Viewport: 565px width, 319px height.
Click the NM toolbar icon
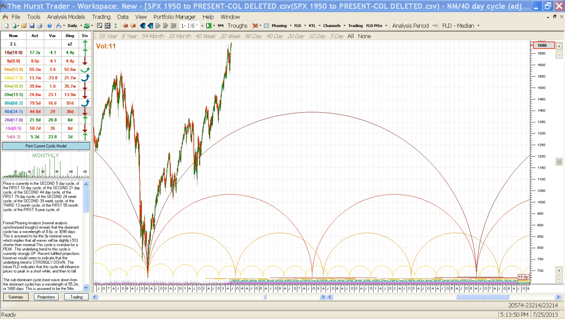pyautogui.click(x=220, y=26)
